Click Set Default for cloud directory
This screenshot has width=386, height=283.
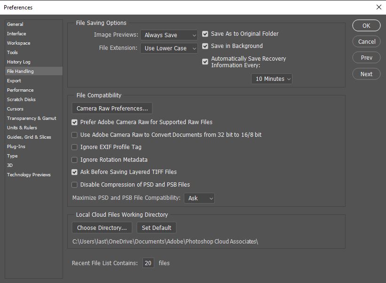156,228
